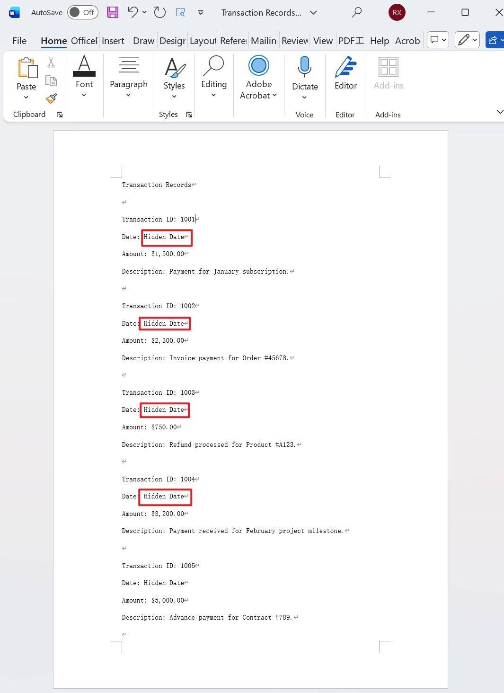Open the Editing mode pencil dropdown
Screen dimensions: 504x693
click(468, 40)
